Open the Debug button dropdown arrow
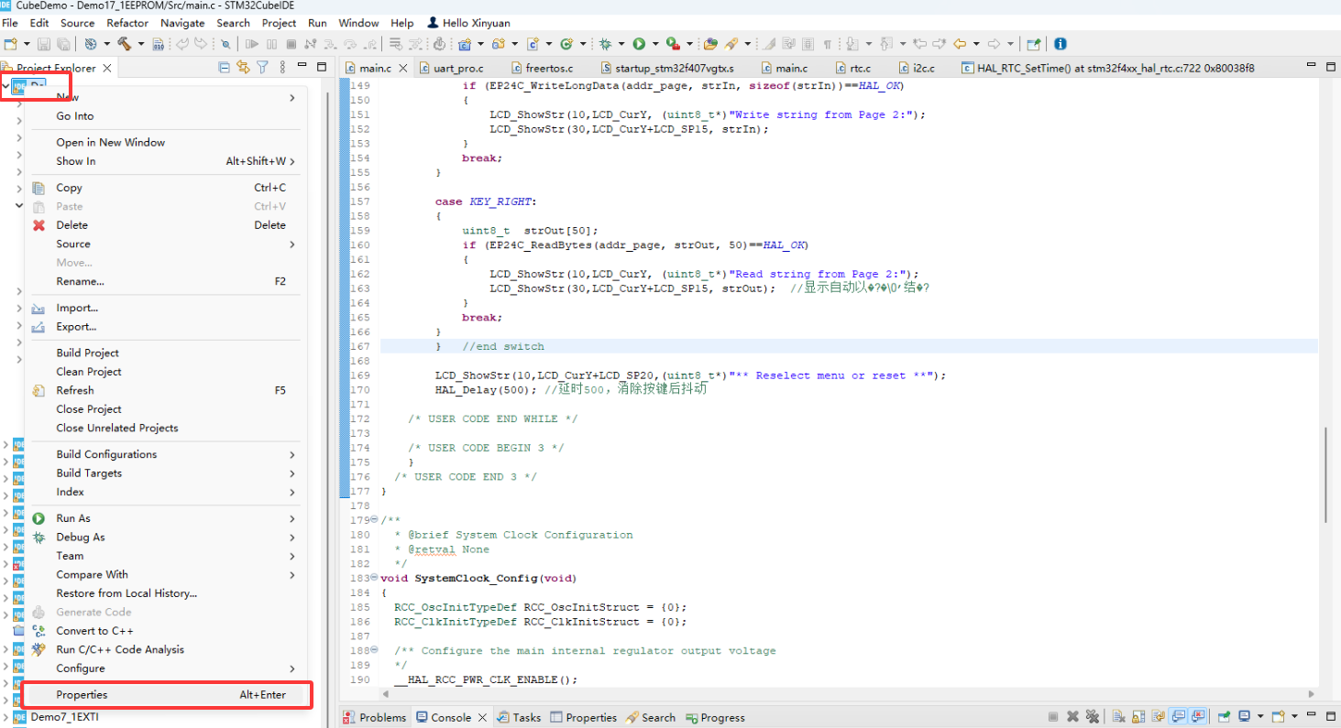This screenshot has width=1341, height=728. (621, 44)
